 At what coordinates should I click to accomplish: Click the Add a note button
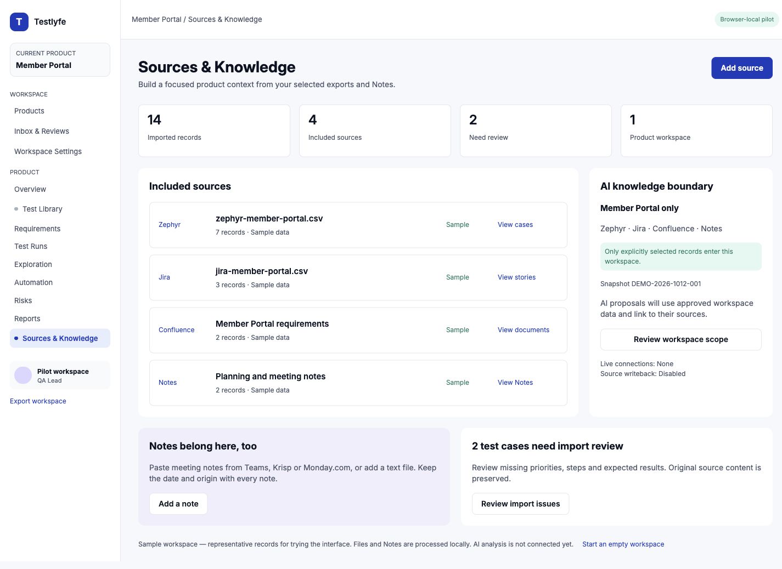(x=178, y=504)
